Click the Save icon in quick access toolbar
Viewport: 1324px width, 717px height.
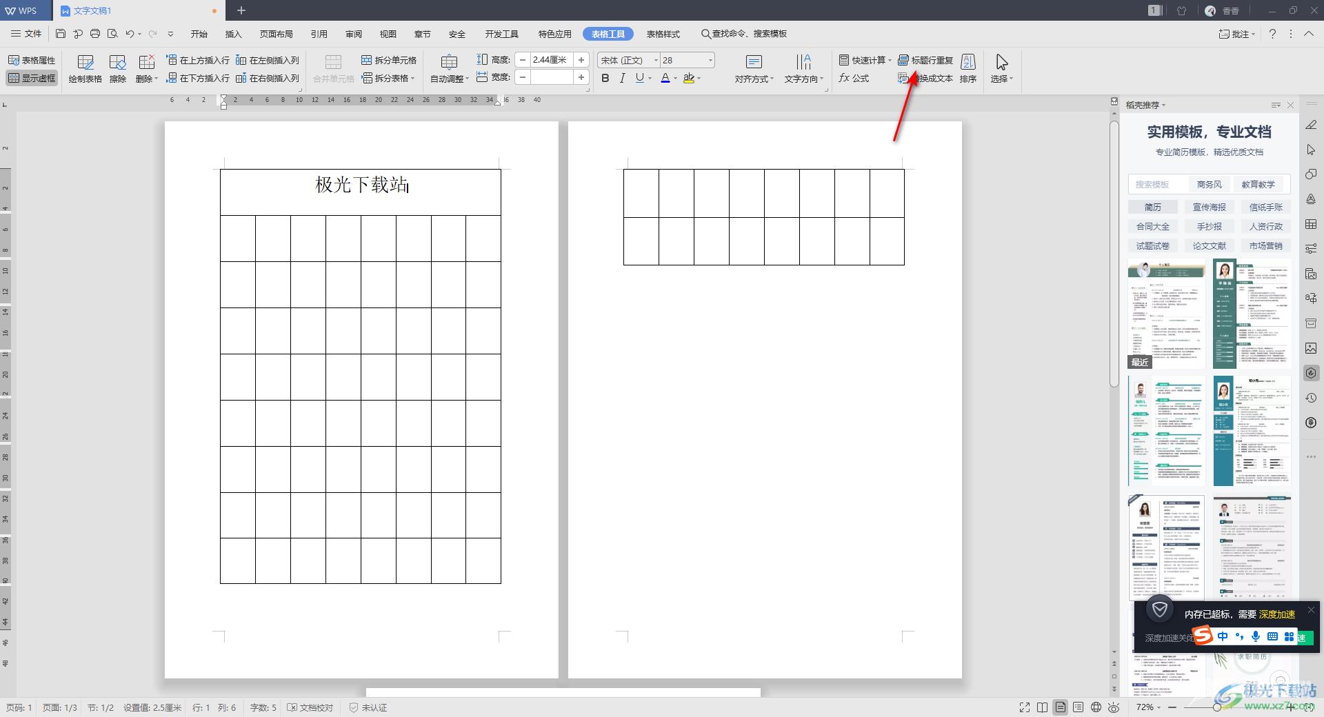tap(61, 33)
